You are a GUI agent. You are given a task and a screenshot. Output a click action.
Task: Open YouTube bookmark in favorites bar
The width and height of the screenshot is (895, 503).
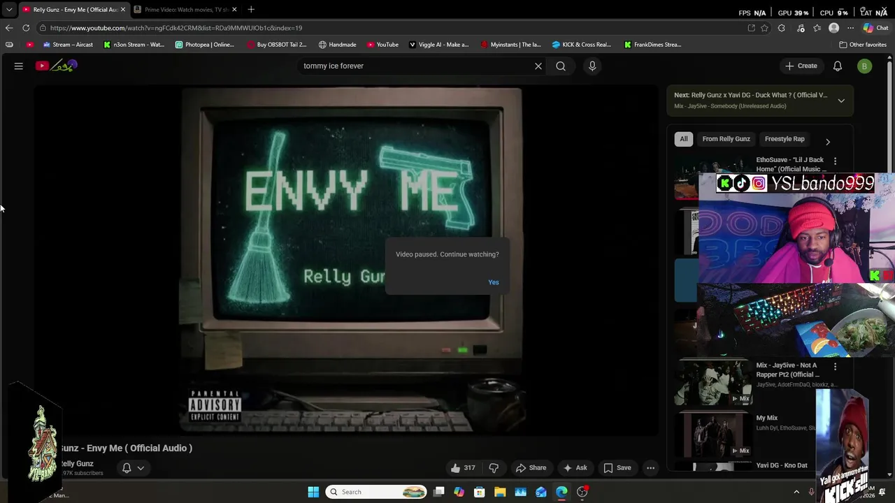pos(382,45)
